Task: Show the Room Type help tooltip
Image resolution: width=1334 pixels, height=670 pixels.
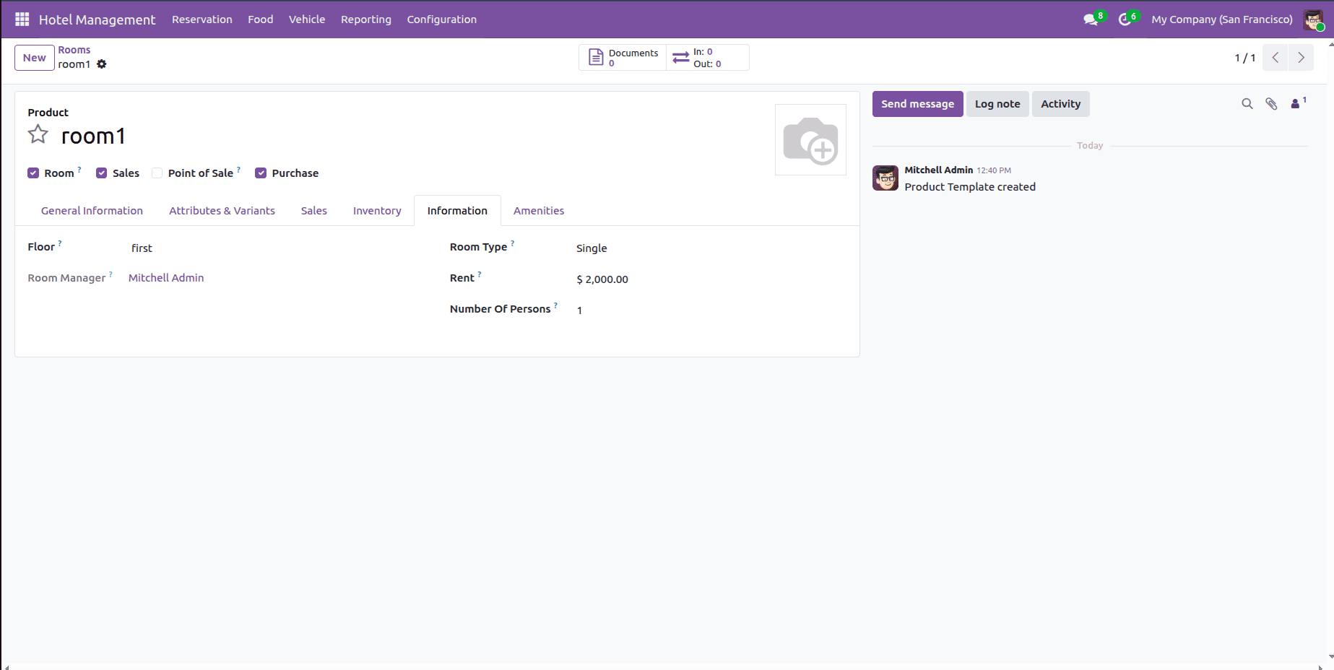Action: pyautogui.click(x=513, y=243)
